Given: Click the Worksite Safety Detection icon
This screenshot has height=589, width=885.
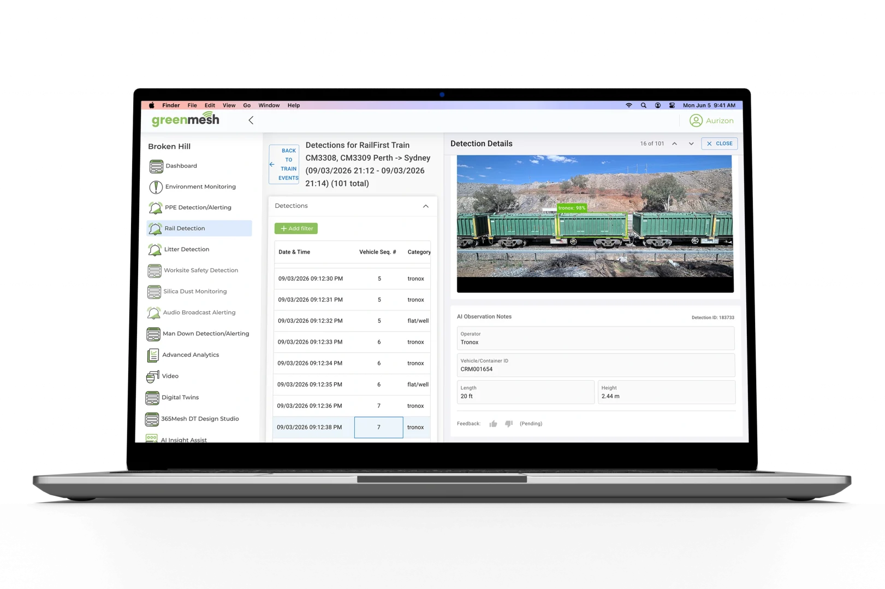Looking at the screenshot, I should click(155, 271).
